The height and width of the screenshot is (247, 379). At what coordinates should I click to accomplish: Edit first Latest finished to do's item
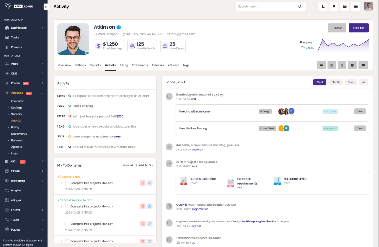[149, 206]
